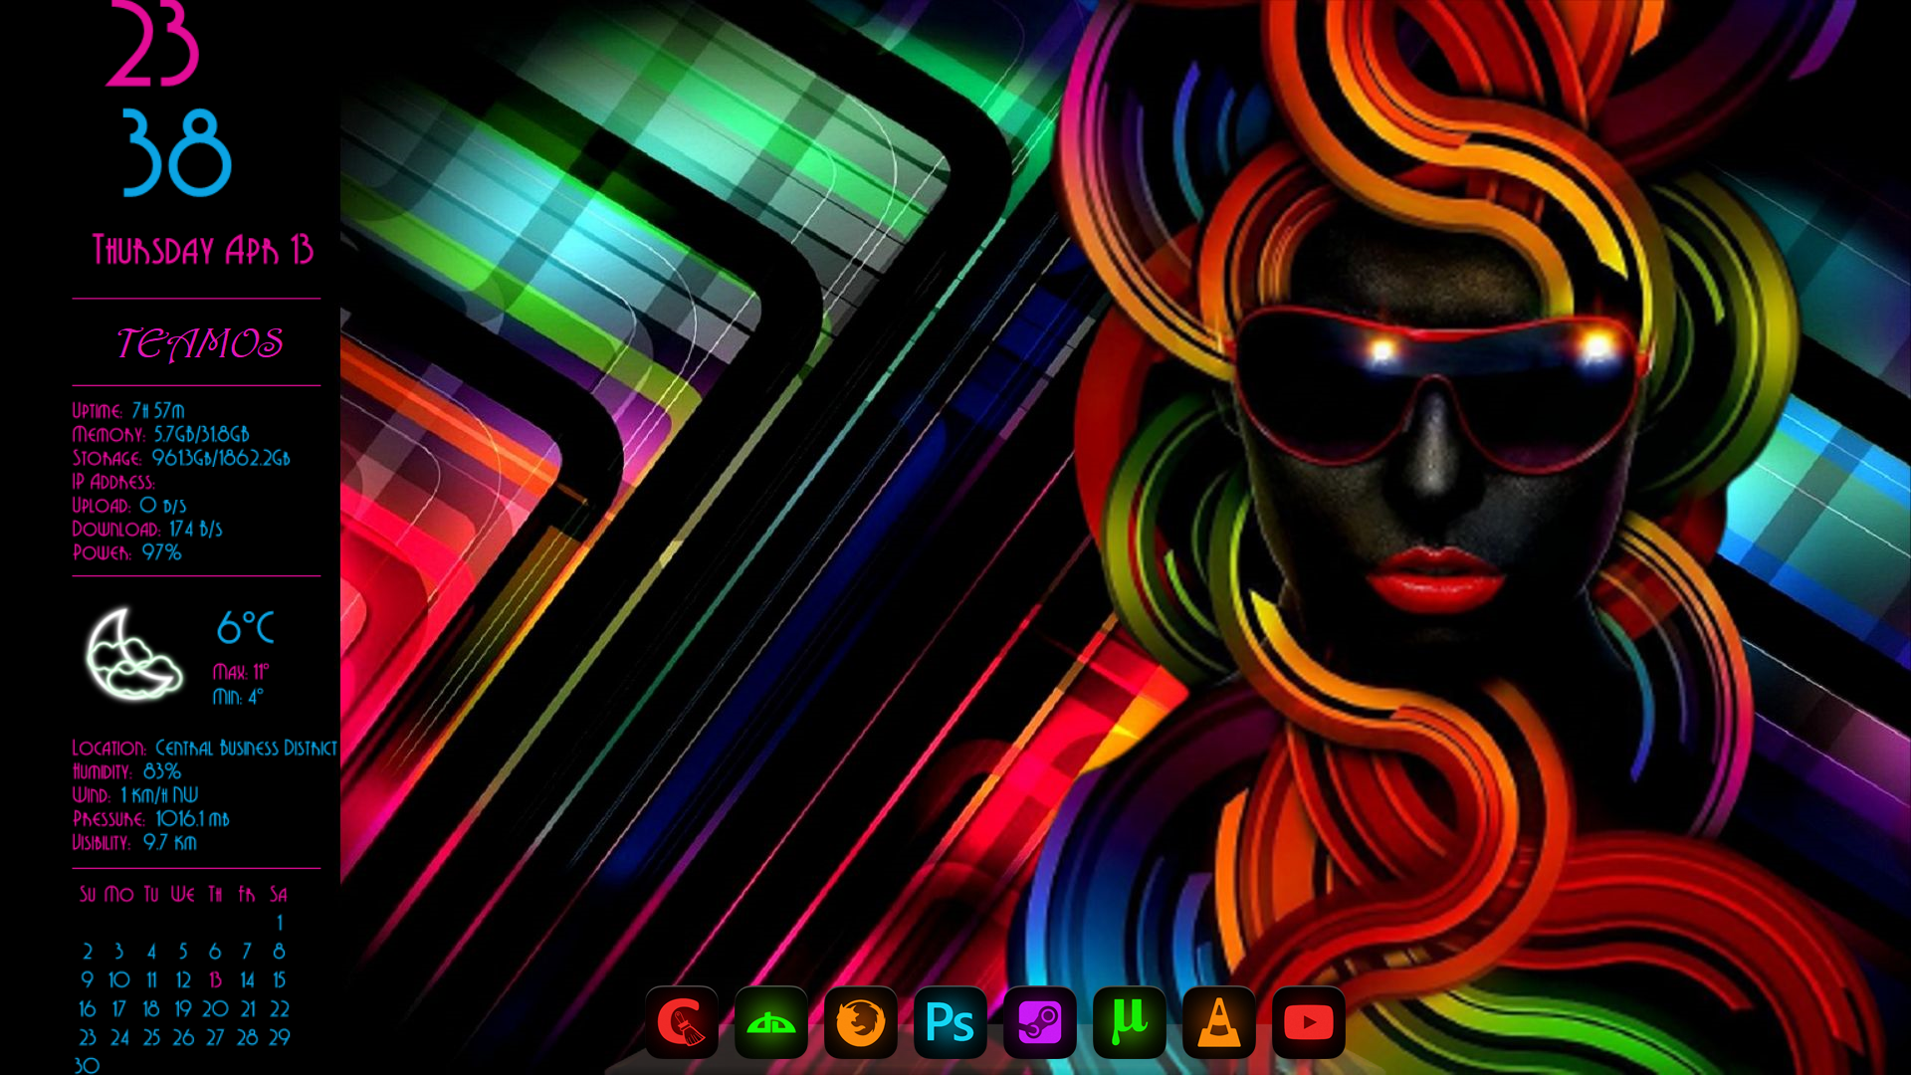The image size is (1911, 1075).
Task: Click the TEAMOS title label
Action: point(200,343)
